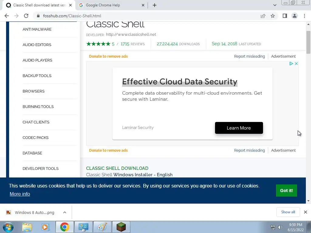Click top Donate to remove ads link

point(108,56)
